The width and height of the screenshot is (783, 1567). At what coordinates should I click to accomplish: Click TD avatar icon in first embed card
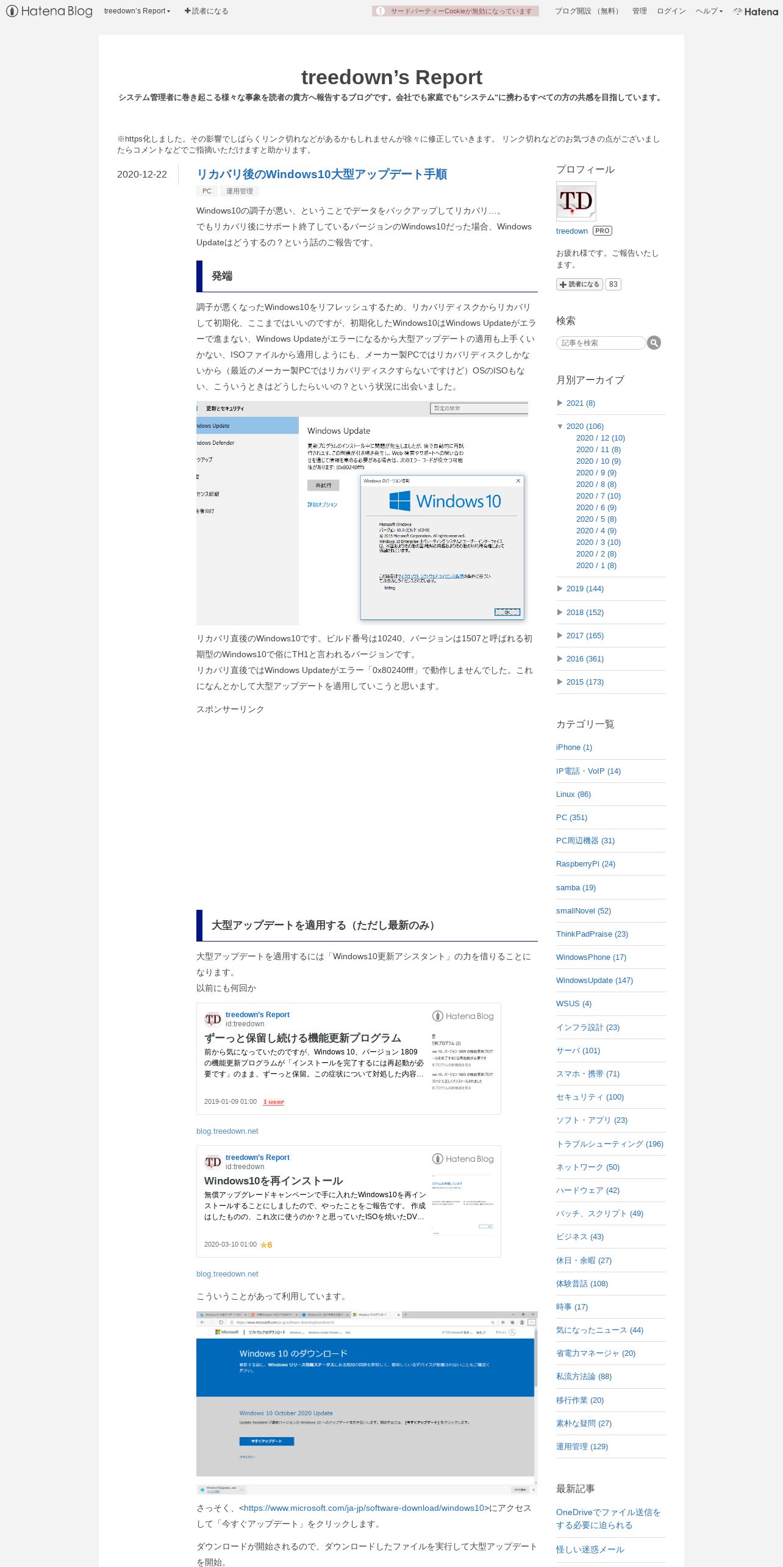pos(213,1018)
